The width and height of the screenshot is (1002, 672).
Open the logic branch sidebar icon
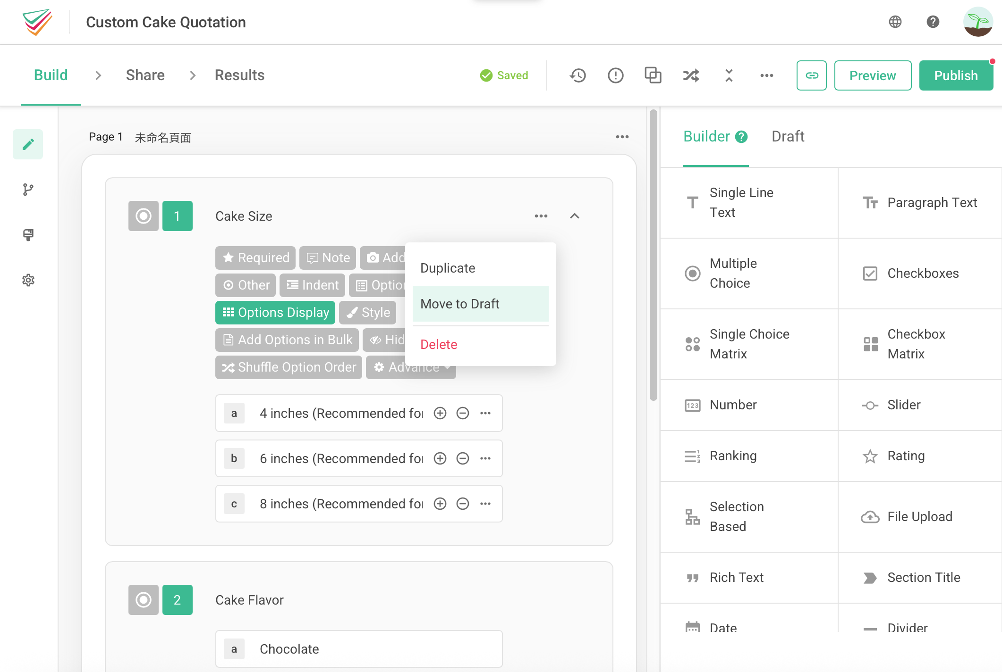point(28,190)
